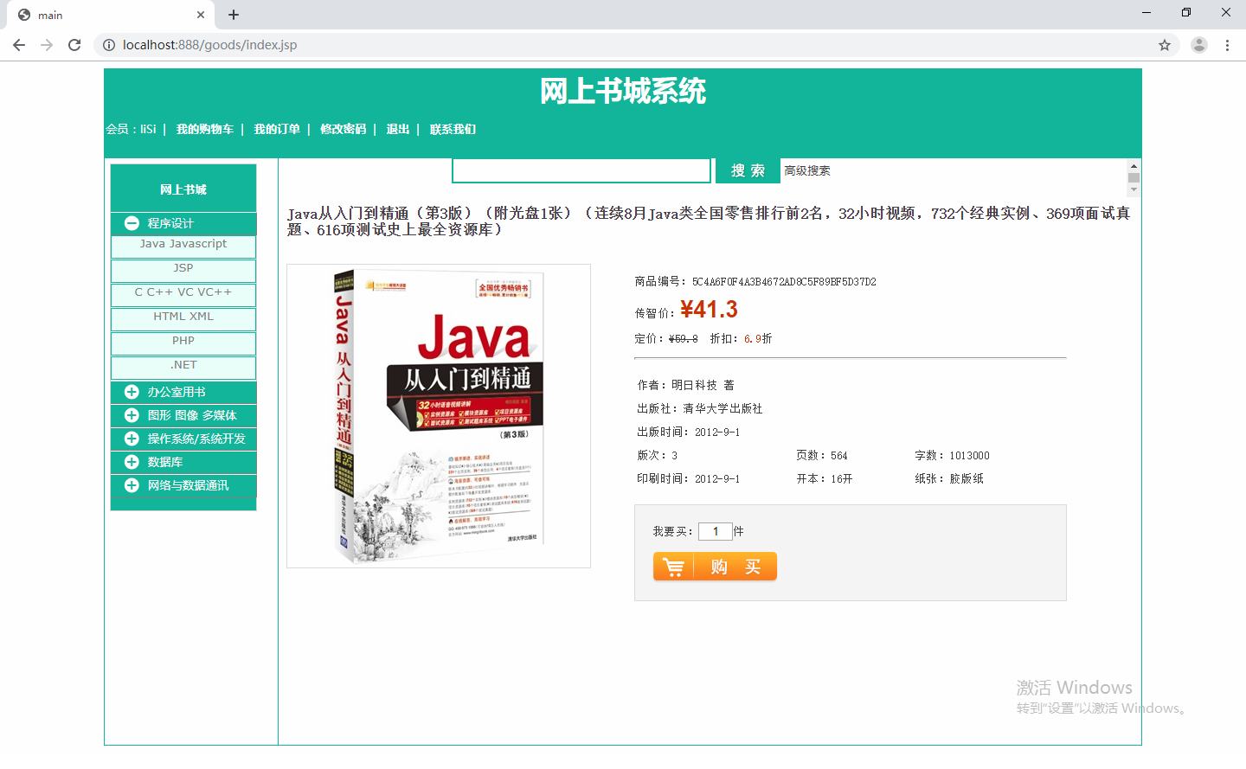
Task: Click the book title heading text
Action: [x=709, y=221]
